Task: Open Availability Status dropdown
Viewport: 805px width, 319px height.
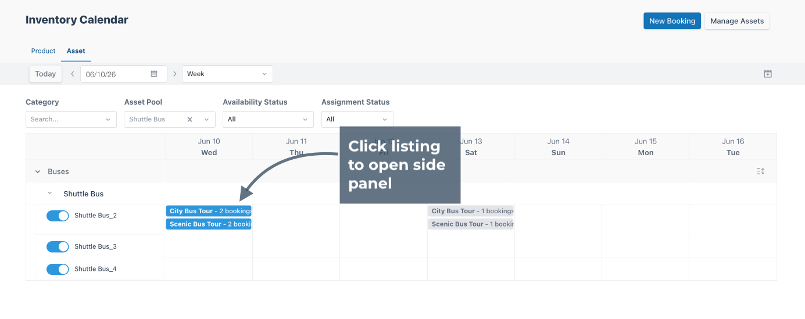Action: 268,119
